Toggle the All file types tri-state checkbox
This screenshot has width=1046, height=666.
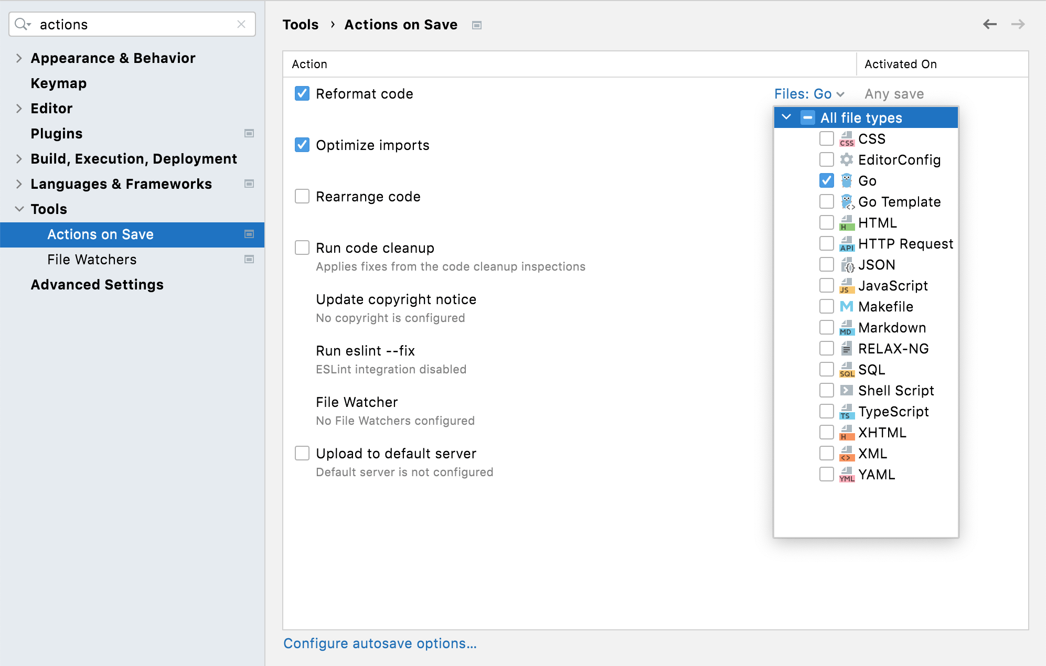[x=807, y=118]
